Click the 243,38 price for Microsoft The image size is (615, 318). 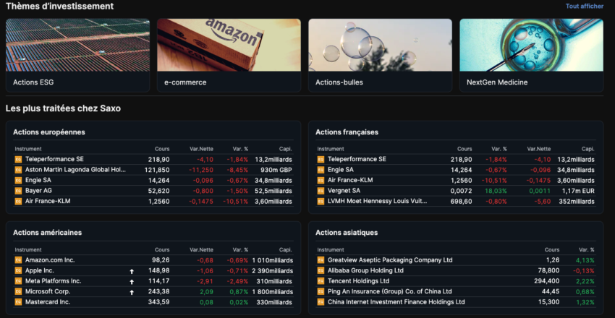[159, 292]
